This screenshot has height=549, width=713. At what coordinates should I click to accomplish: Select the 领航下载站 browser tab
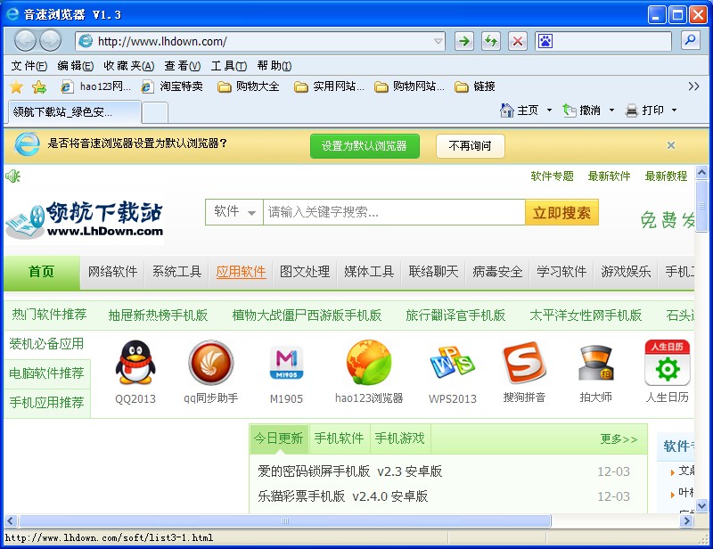[75, 112]
